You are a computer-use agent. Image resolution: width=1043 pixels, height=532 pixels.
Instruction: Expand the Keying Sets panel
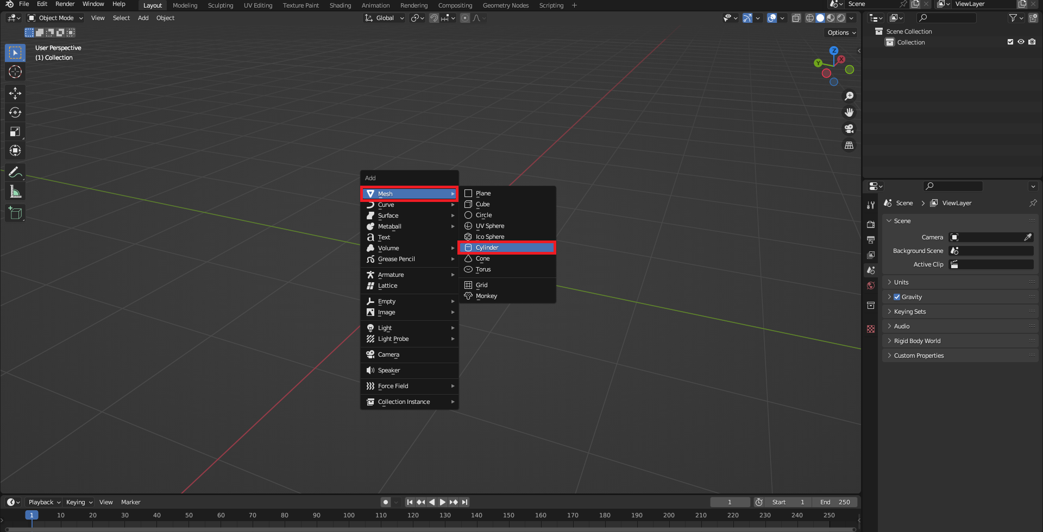point(960,312)
